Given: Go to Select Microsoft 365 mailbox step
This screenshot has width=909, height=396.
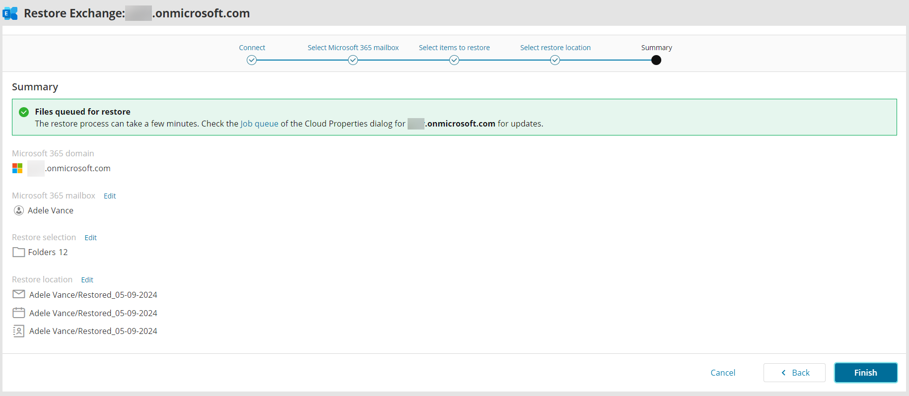Looking at the screenshot, I should point(353,60).
